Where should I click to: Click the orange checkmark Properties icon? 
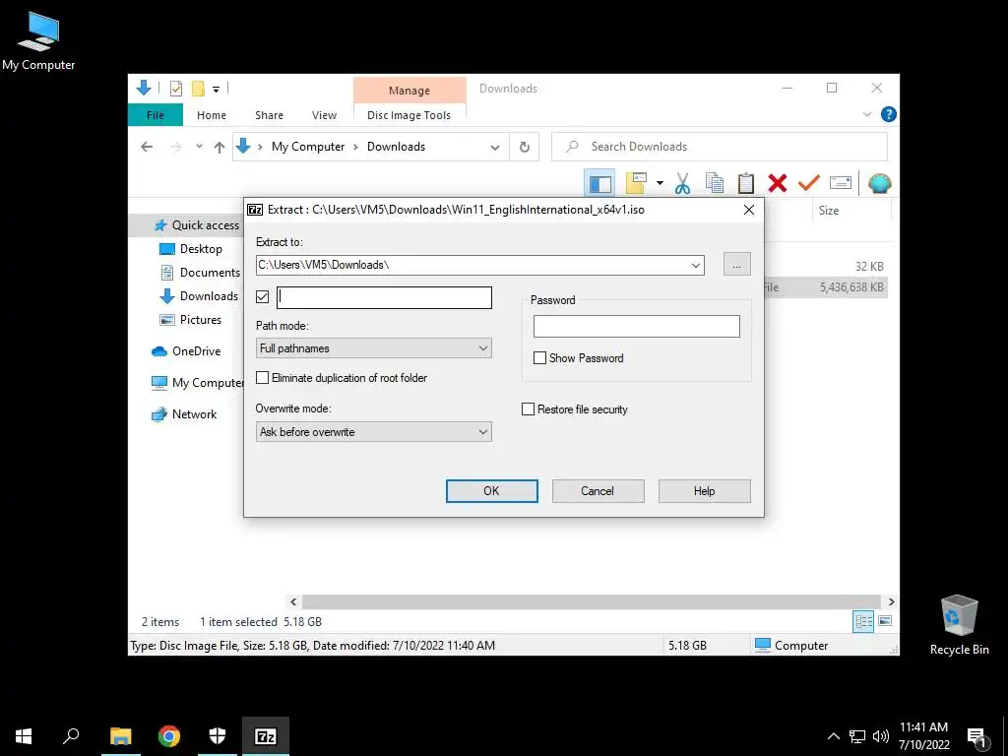point(809,184)
